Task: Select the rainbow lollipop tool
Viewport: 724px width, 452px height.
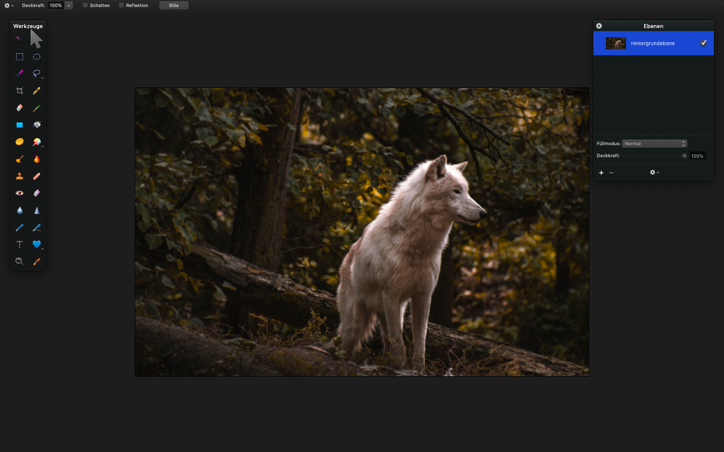Action: click(x=37, y=142)
